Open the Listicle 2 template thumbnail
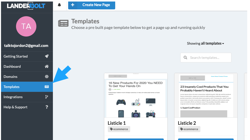This screenshot has width=250, height=140. click(206, 95)
